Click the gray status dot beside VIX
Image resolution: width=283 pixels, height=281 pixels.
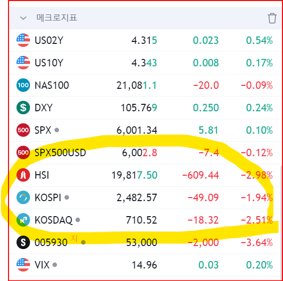tap(54, 265)
